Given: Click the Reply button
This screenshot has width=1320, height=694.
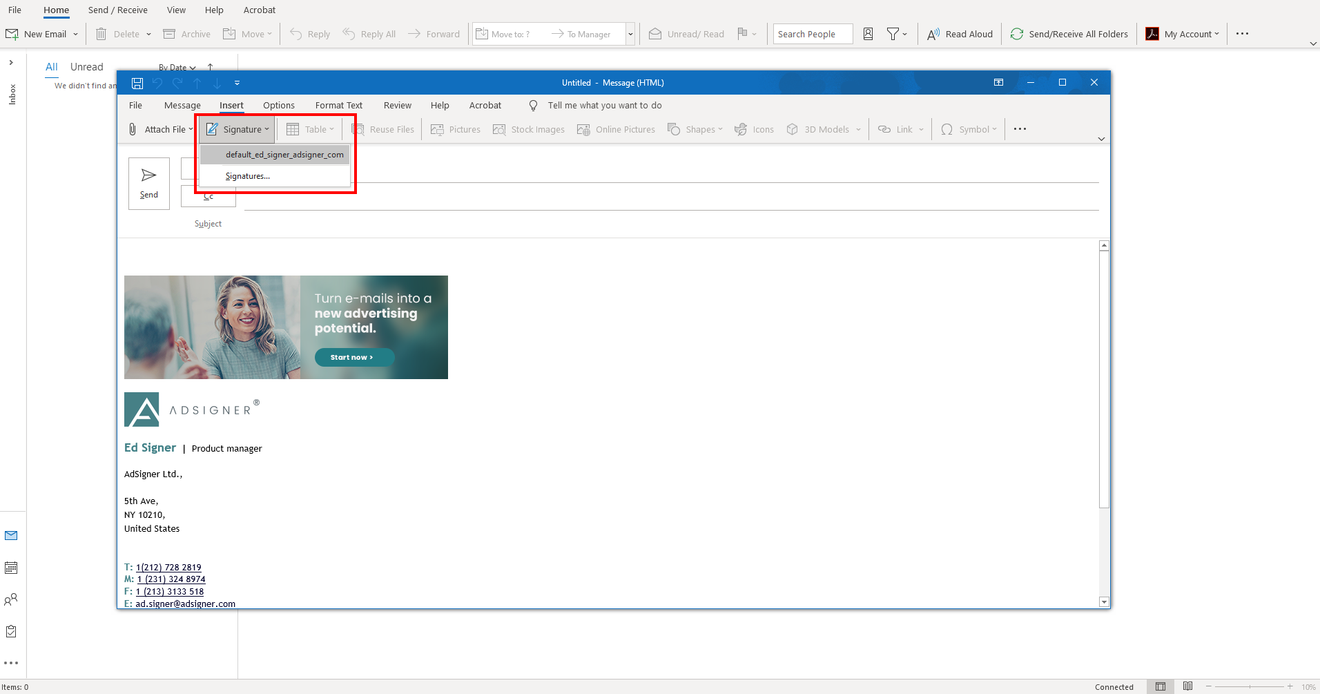Looking at the screenshot, I should pyautogui.click(x=310, y=34).
